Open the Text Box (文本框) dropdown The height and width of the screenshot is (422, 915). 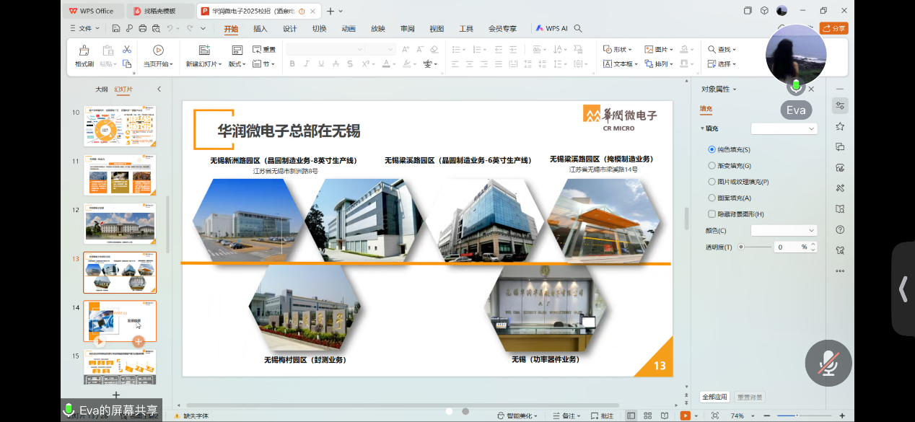[621, 63]
